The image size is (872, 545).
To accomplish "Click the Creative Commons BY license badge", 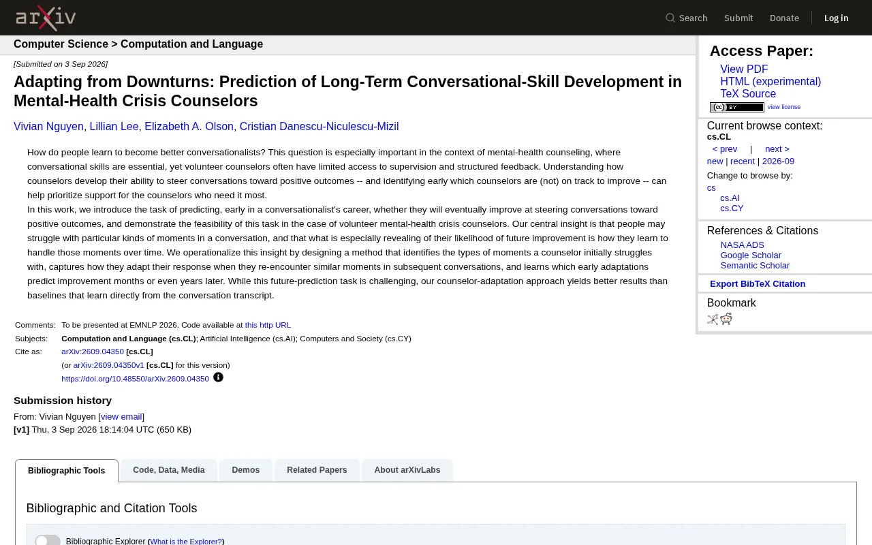I will pos(737,107).
